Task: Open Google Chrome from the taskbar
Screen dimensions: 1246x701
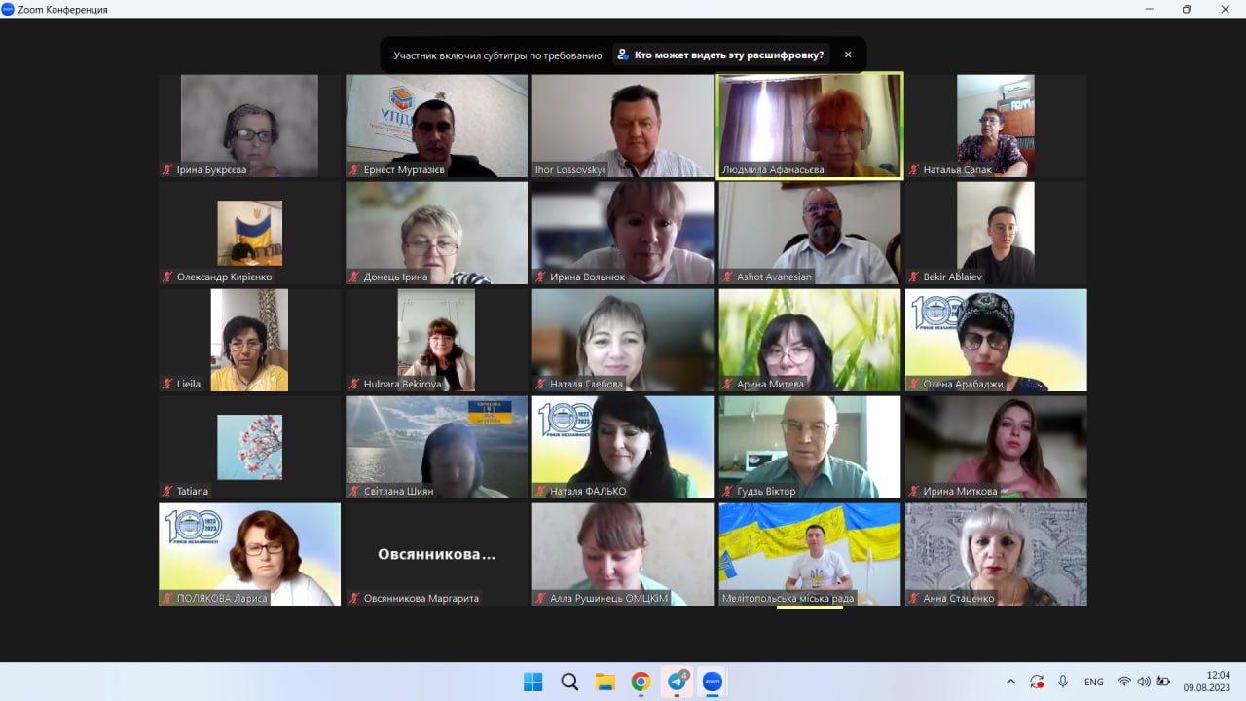Action: [x=641, y=682]
